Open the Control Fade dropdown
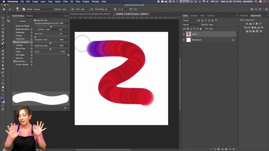 [52, 29]
